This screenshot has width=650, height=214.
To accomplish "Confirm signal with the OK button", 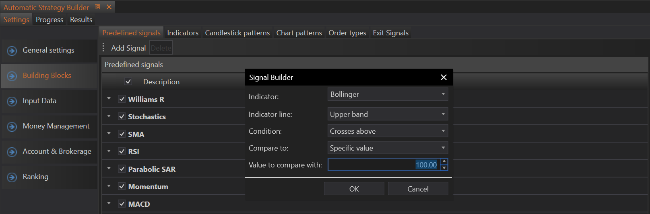I will (354, 189).
